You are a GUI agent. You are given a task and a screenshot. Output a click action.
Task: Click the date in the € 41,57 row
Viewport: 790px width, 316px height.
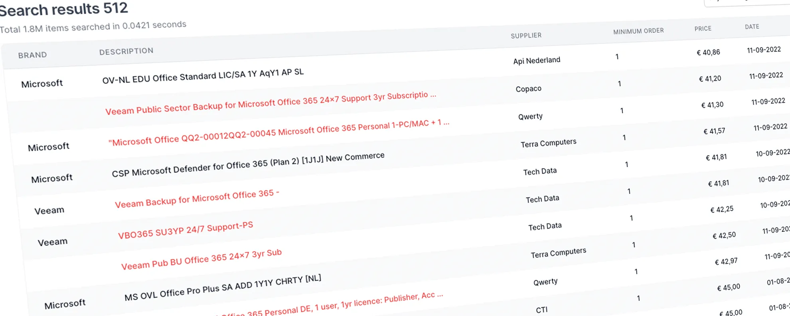(770, 127)
